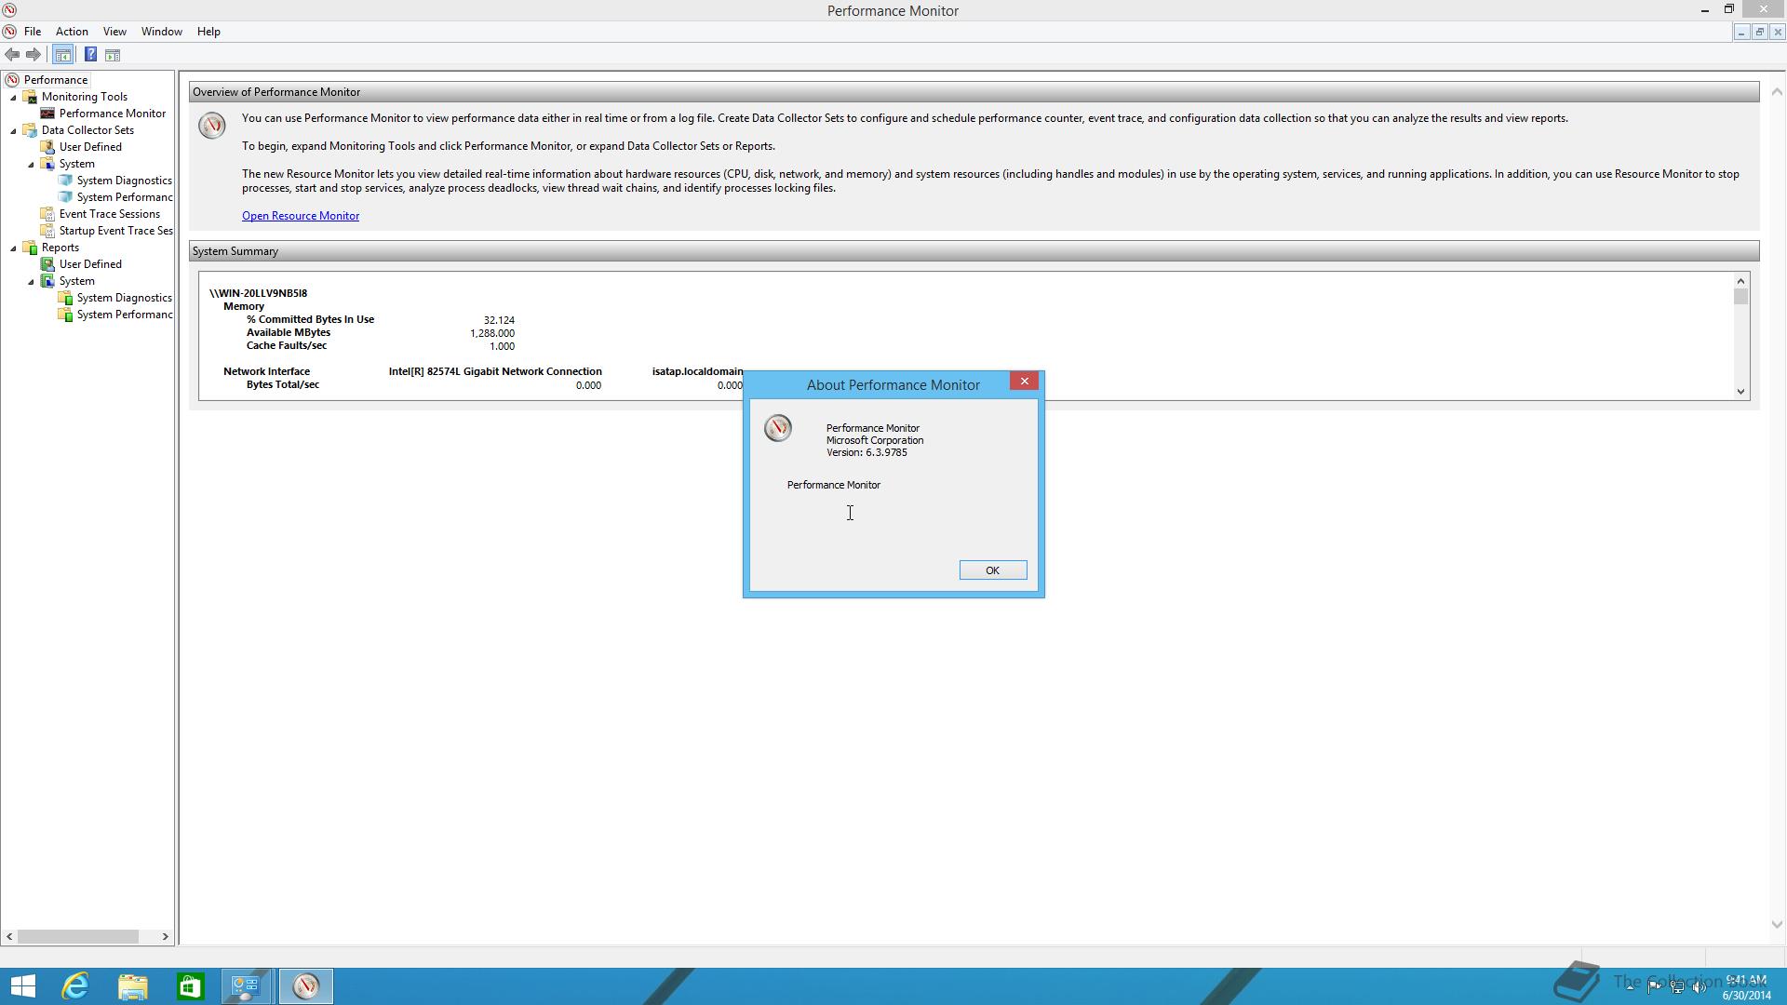The height and width of the screenshot is (1005, 1787).
Task: Open the Windows Store taskbar icon
Action: (191, 986)
